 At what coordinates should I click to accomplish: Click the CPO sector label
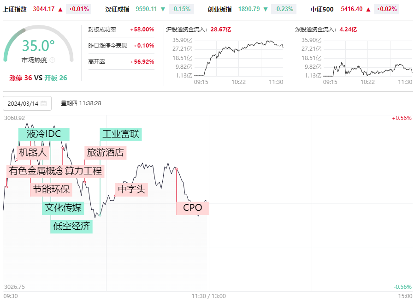coord(192,208)
